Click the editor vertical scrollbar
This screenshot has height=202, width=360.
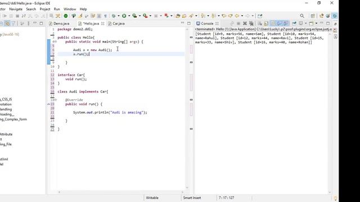pos(187,108)
